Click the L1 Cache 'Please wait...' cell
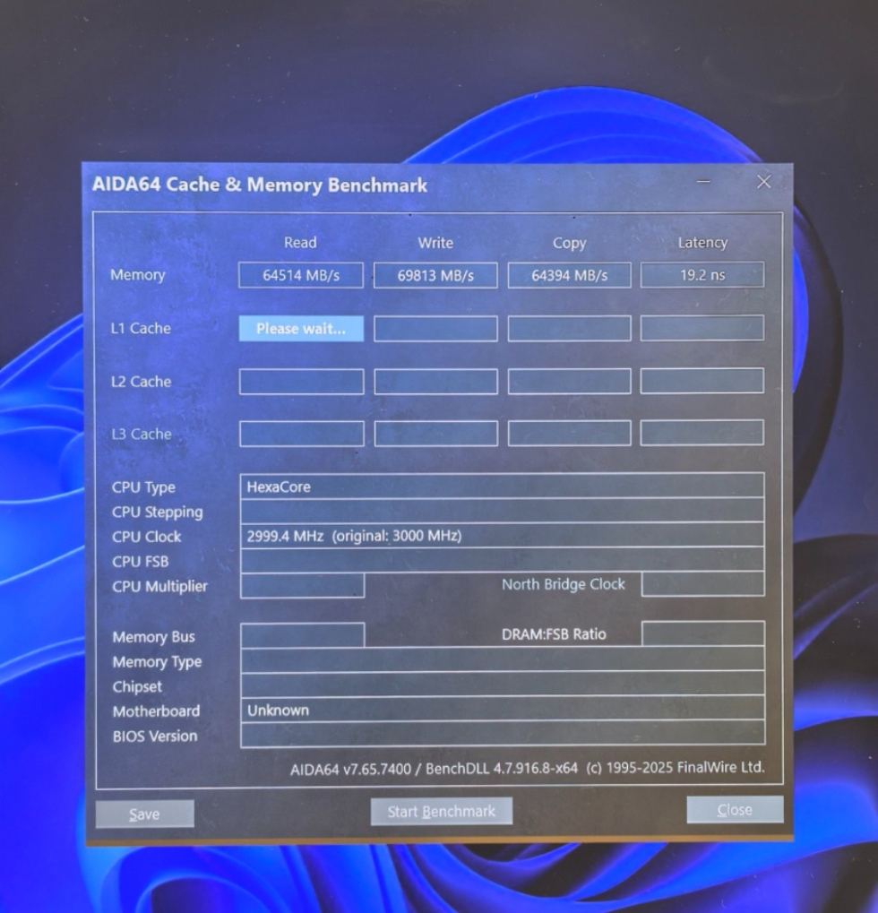This screenshot has height=913, width=878. [x=301, y=329]
